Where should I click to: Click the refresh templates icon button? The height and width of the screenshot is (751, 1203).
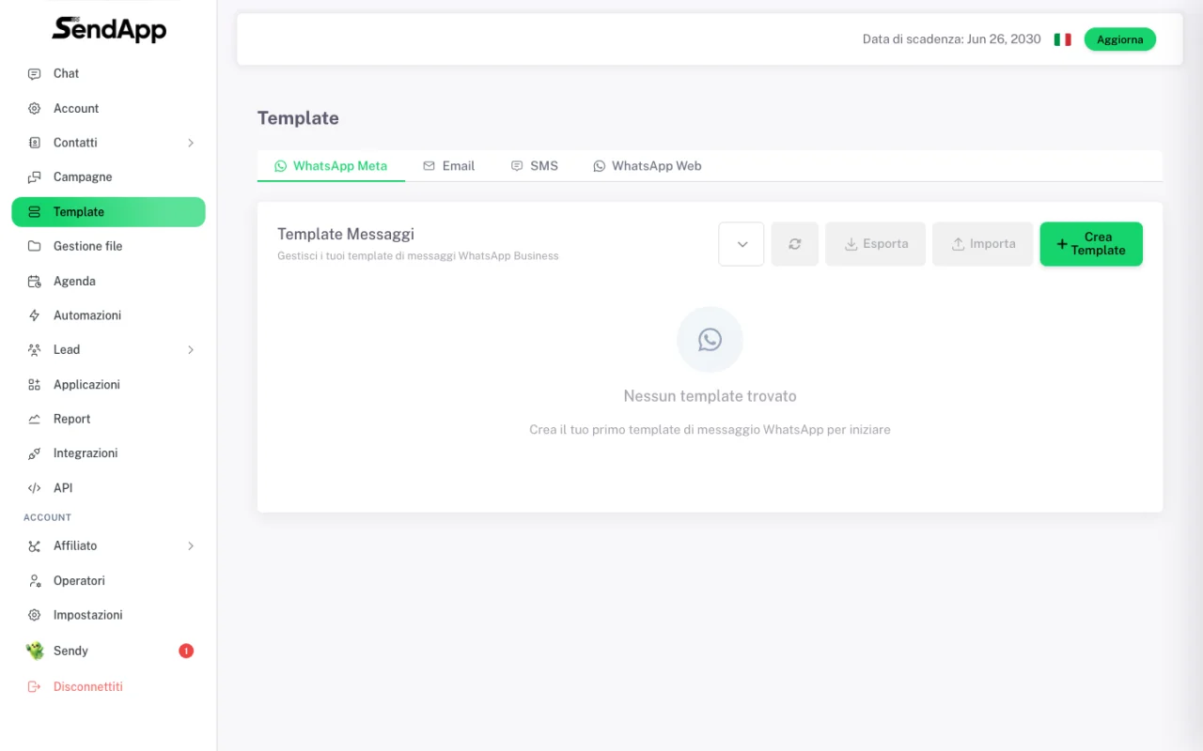pos(795,244)
